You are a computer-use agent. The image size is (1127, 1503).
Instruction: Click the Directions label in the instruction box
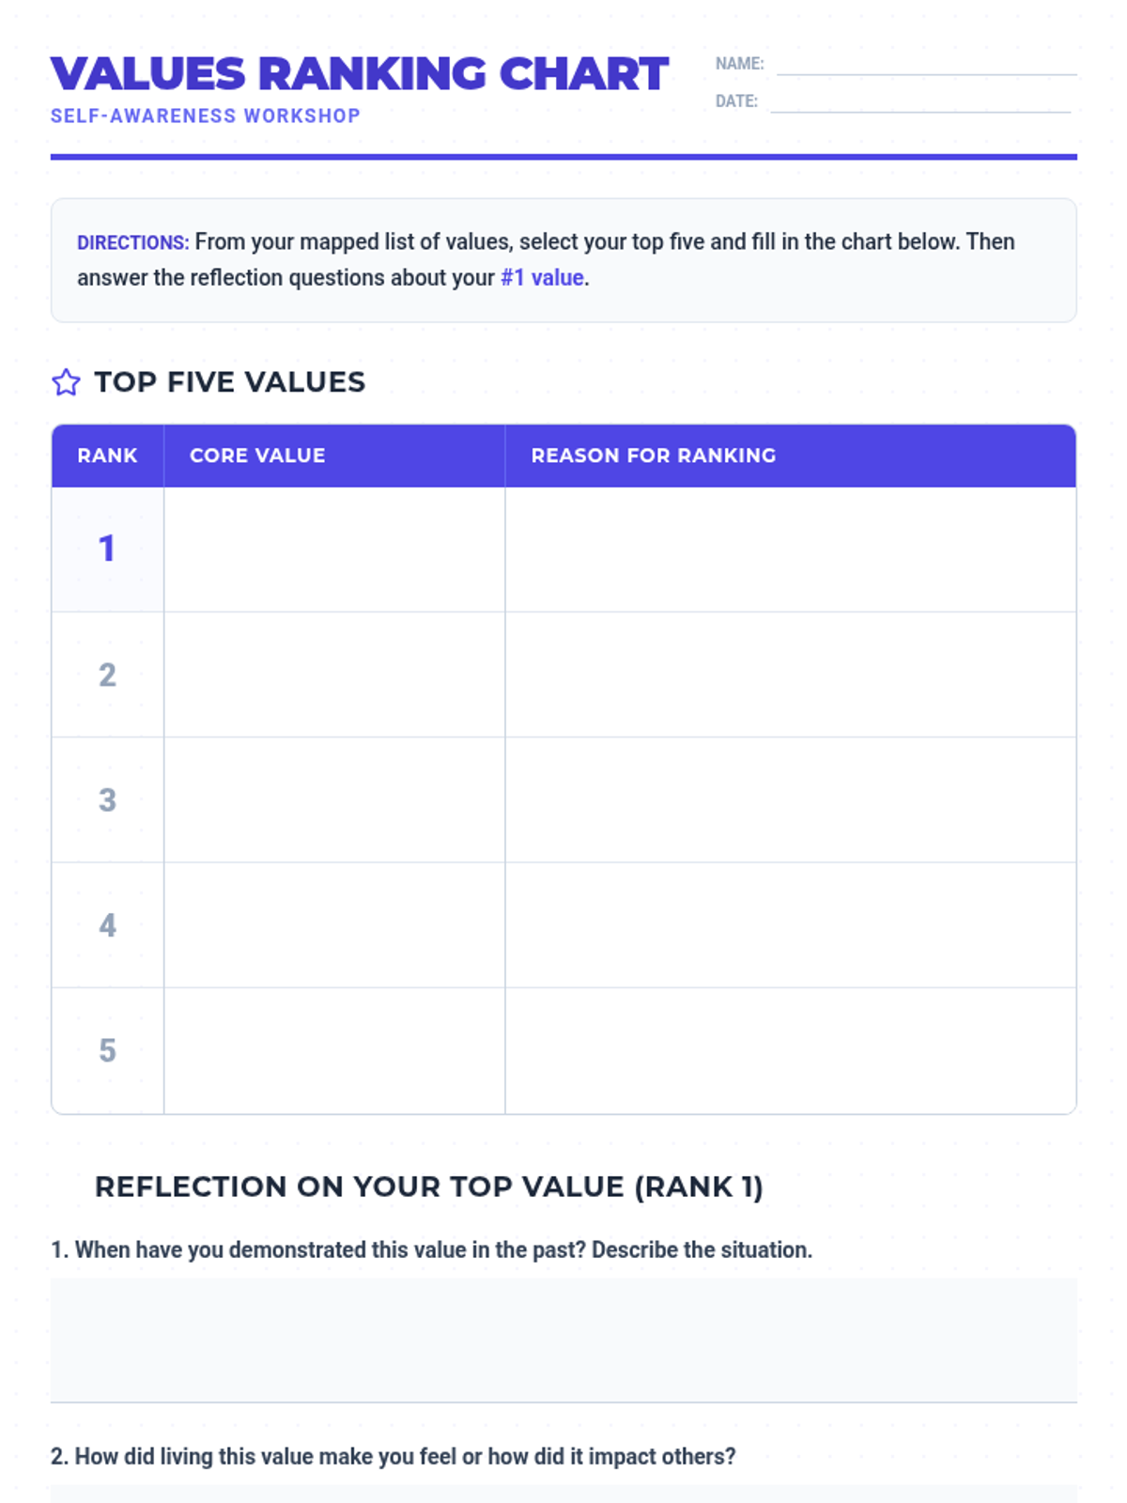[x=132, y=242]
